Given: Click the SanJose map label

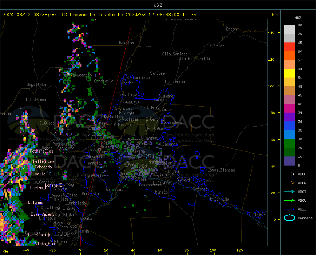Looking at the screenshot, I should 157,73.
